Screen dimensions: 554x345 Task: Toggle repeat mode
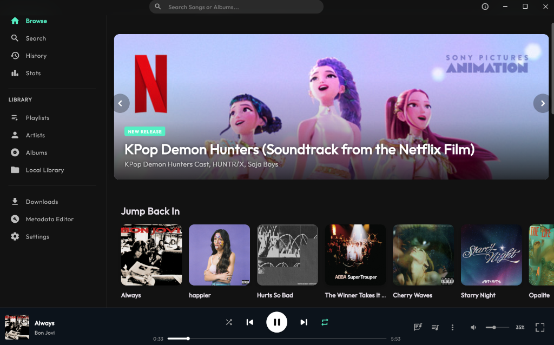point(325,322)
